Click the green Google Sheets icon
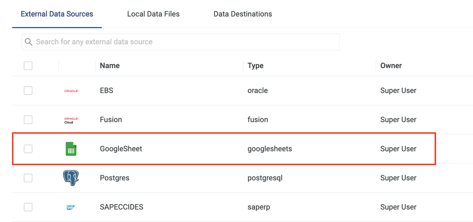The image size is (473, 222). coord(71,149)
